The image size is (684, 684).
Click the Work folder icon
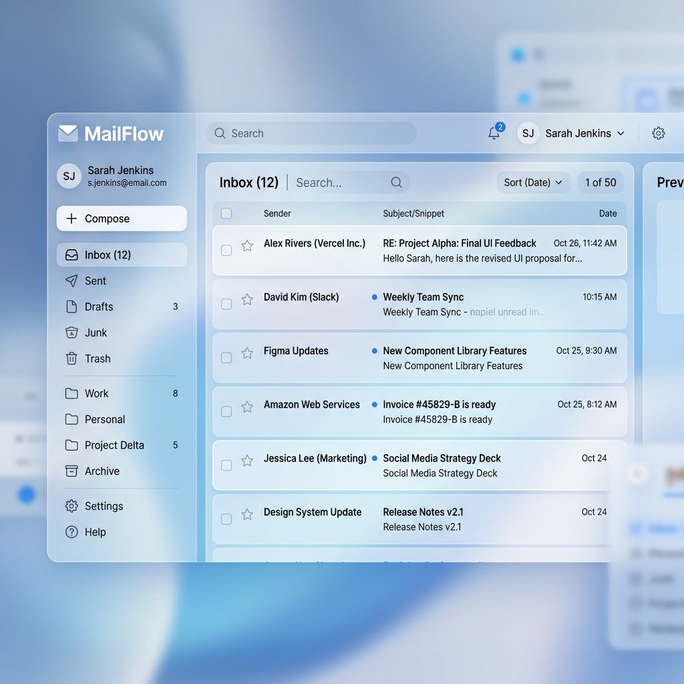point(71,393)
